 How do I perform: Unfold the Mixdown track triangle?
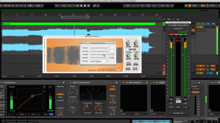tap(164, 24)
